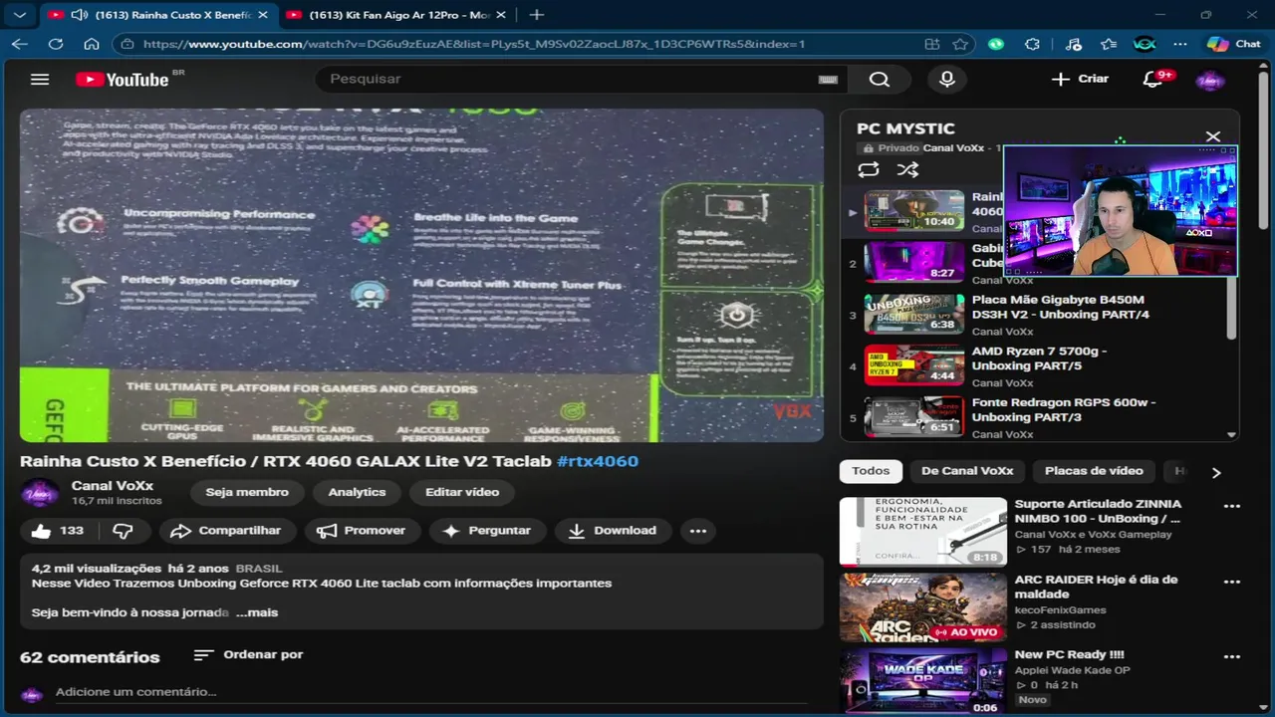Select the De Canal VoXx filter chip
This screenshot has height=717, width=1275.
pos(967,471)
